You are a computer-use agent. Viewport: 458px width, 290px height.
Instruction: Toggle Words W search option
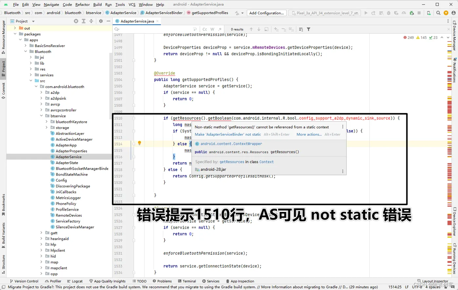212,29
